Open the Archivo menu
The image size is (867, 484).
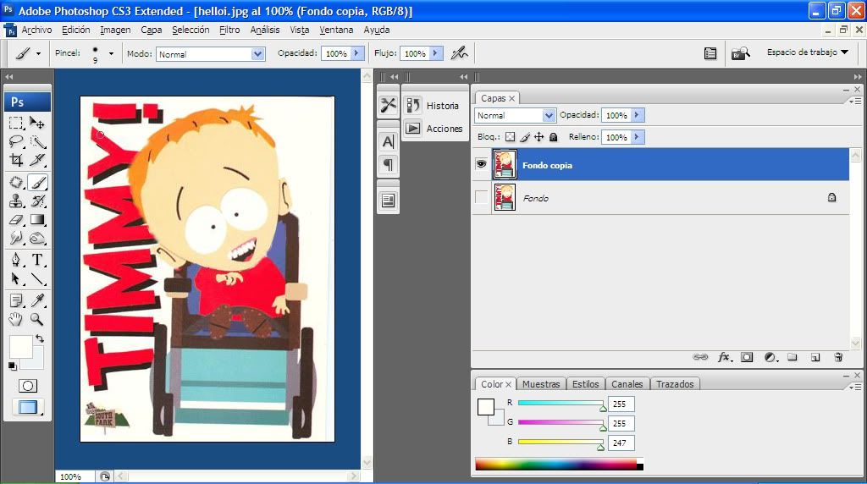point(36,30)
